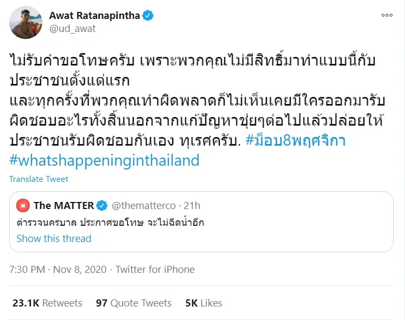The image size is (405, 320).
Task: View the 5K Likes list
Action: point(204,303)
